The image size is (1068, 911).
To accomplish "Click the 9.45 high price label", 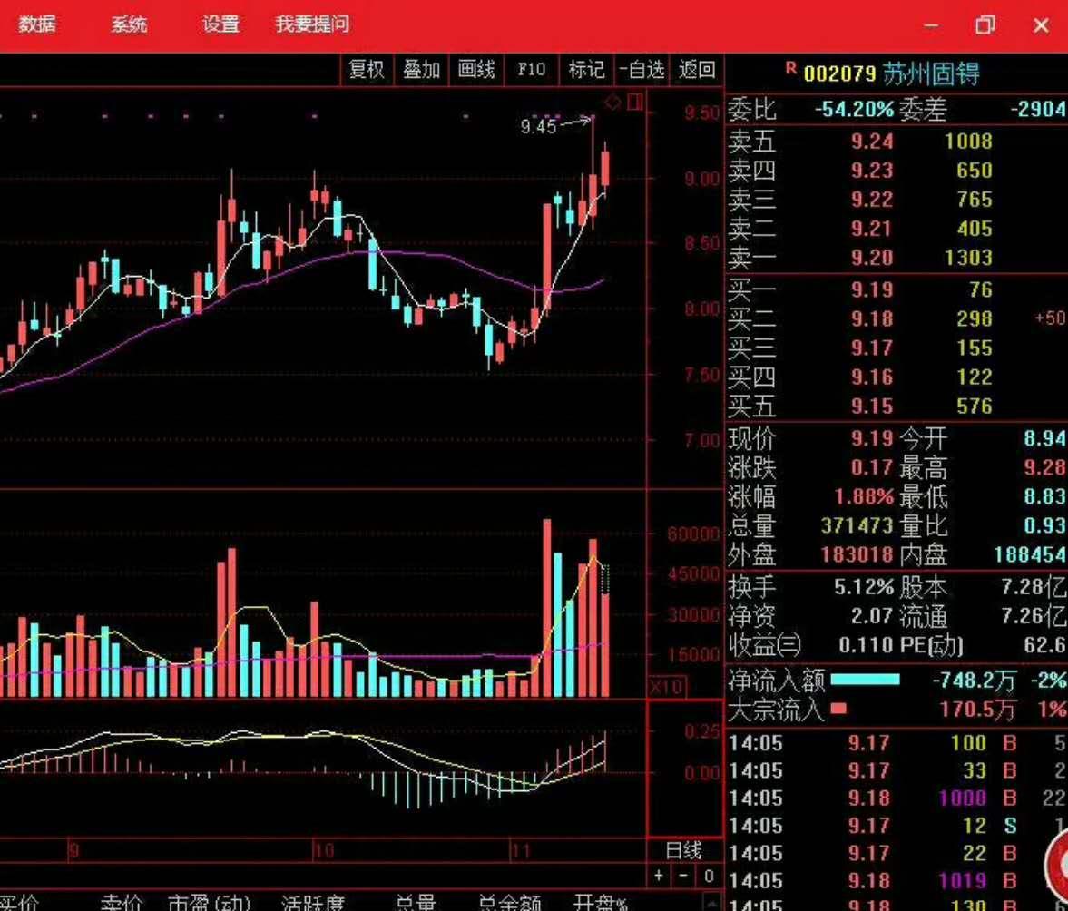I will point(538,126).
